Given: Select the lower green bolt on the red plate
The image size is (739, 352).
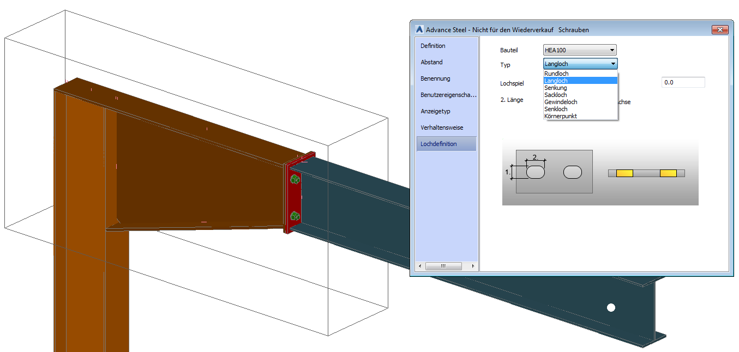Looking at the screenshot, I should click(x=295, y=216).
